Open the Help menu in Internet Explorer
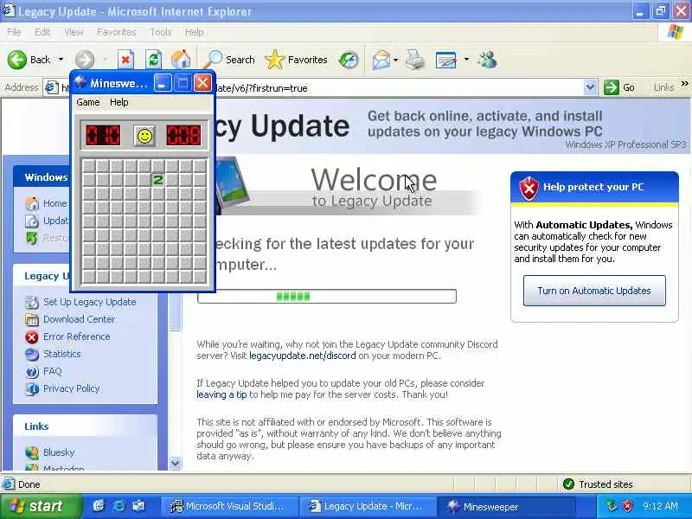692x519 pixels. pyautogui.click(x=194, y=32)
